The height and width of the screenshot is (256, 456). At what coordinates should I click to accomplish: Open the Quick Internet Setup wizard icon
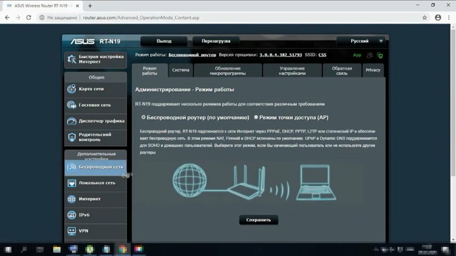point(72,59)
